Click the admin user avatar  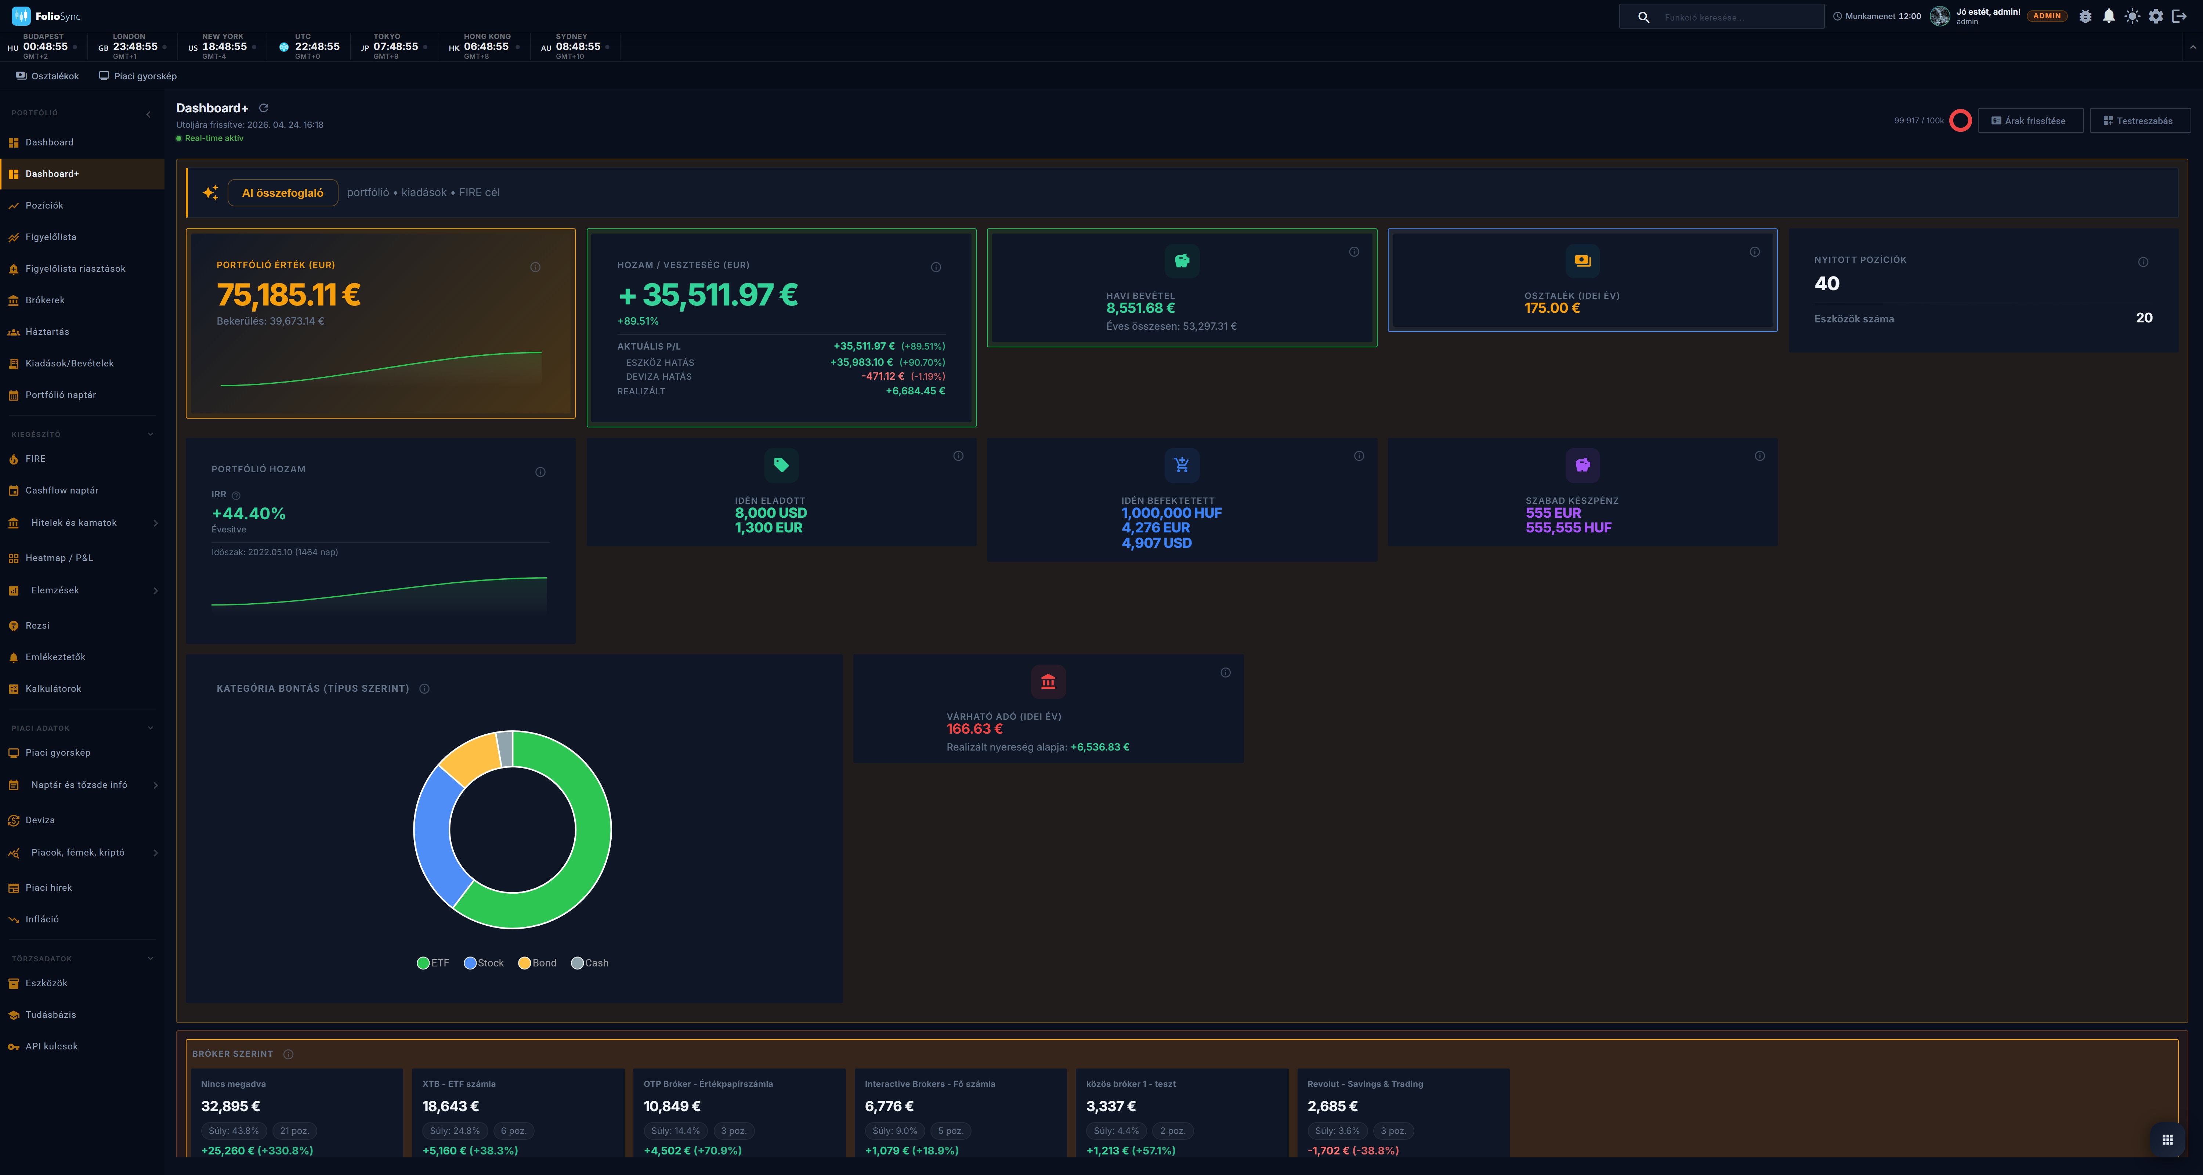pyautogui.click(x=1940, y=16)
